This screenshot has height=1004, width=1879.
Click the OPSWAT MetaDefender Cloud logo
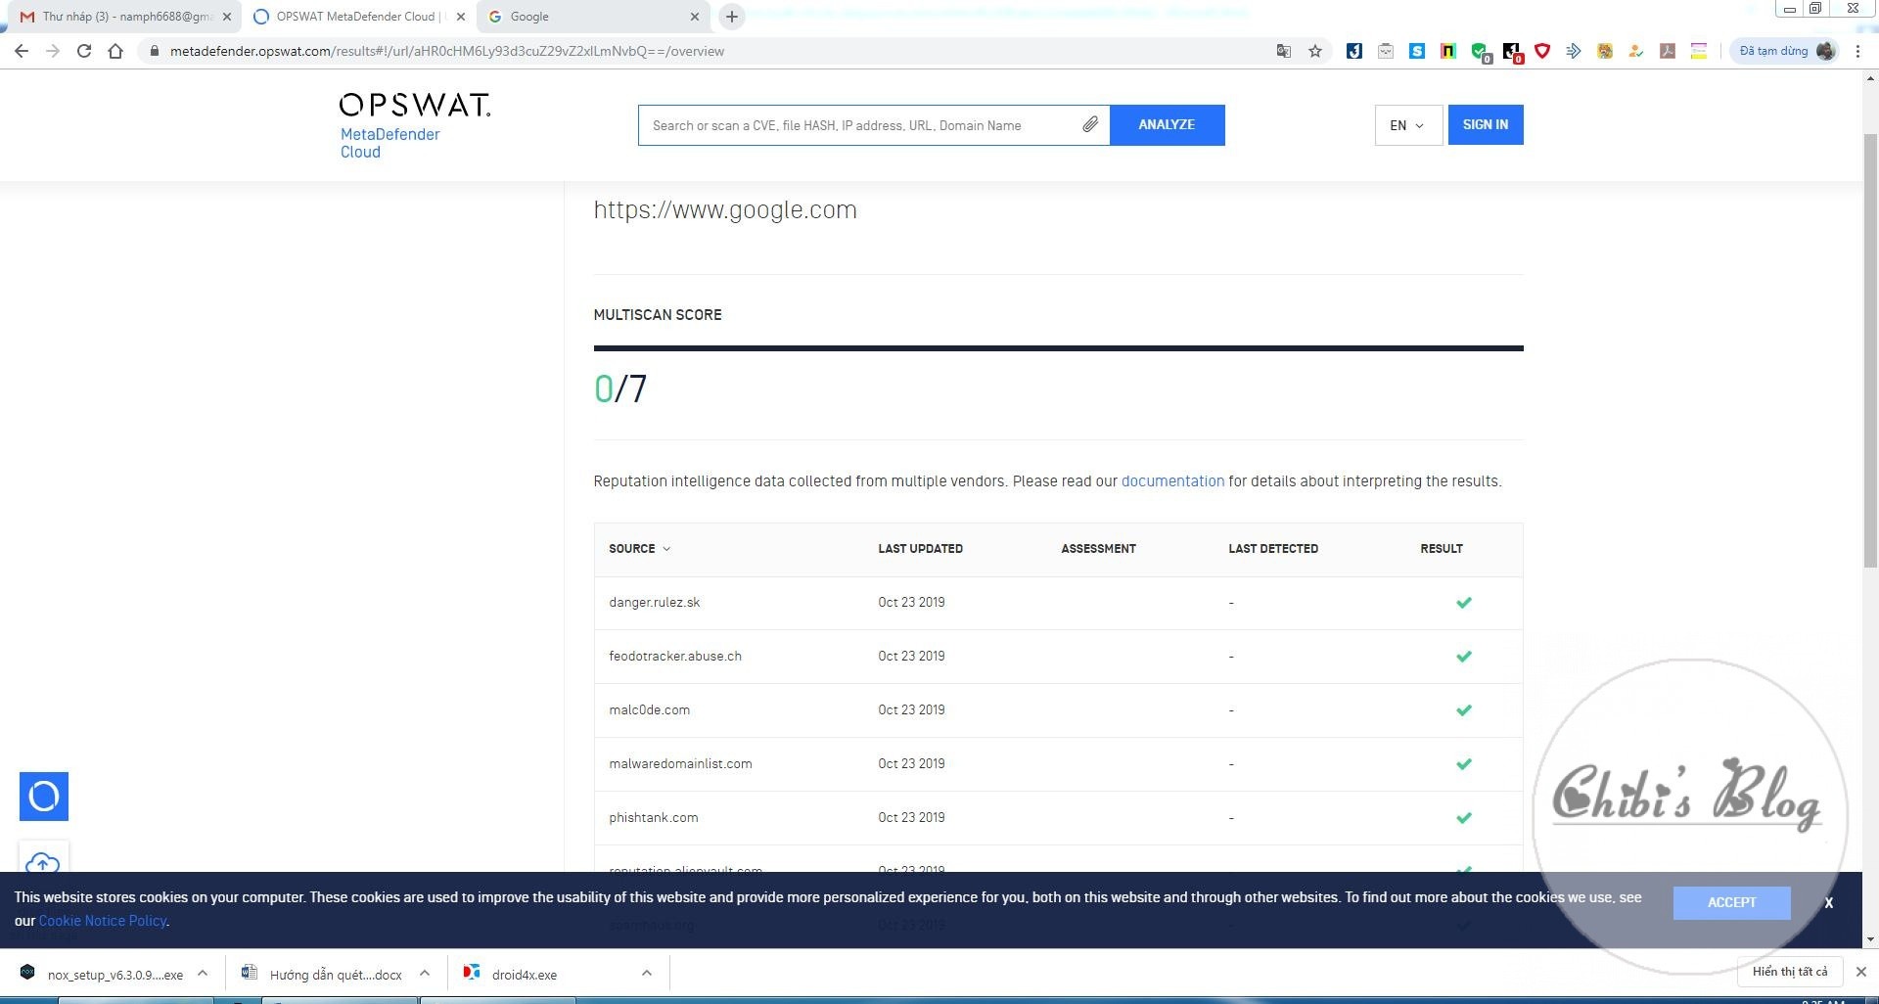click(x=415, y=125)
